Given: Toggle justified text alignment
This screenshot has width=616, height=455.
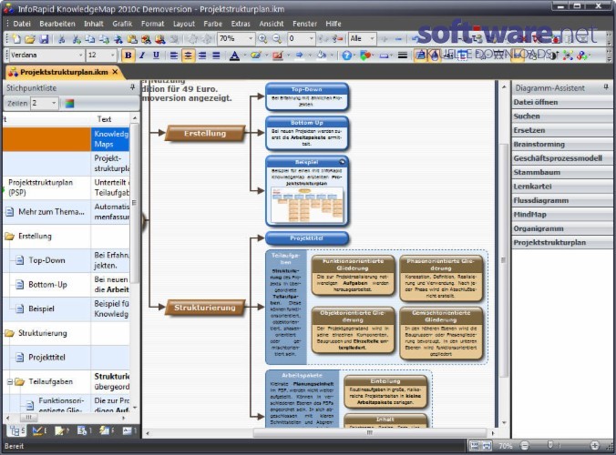Looking at the screenshot, I should coord(216,56).
